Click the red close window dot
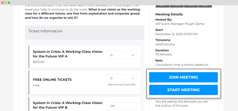The height and width of the screenshot is (111, 238). pos(3,3)
